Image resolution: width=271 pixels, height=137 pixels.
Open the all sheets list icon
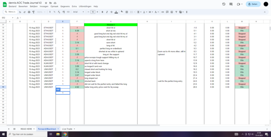click(14, 129)
